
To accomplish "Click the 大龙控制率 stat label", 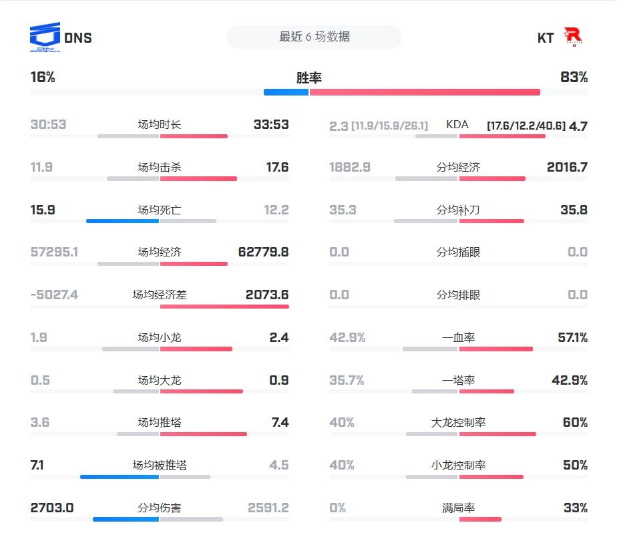I will [458, 423].
